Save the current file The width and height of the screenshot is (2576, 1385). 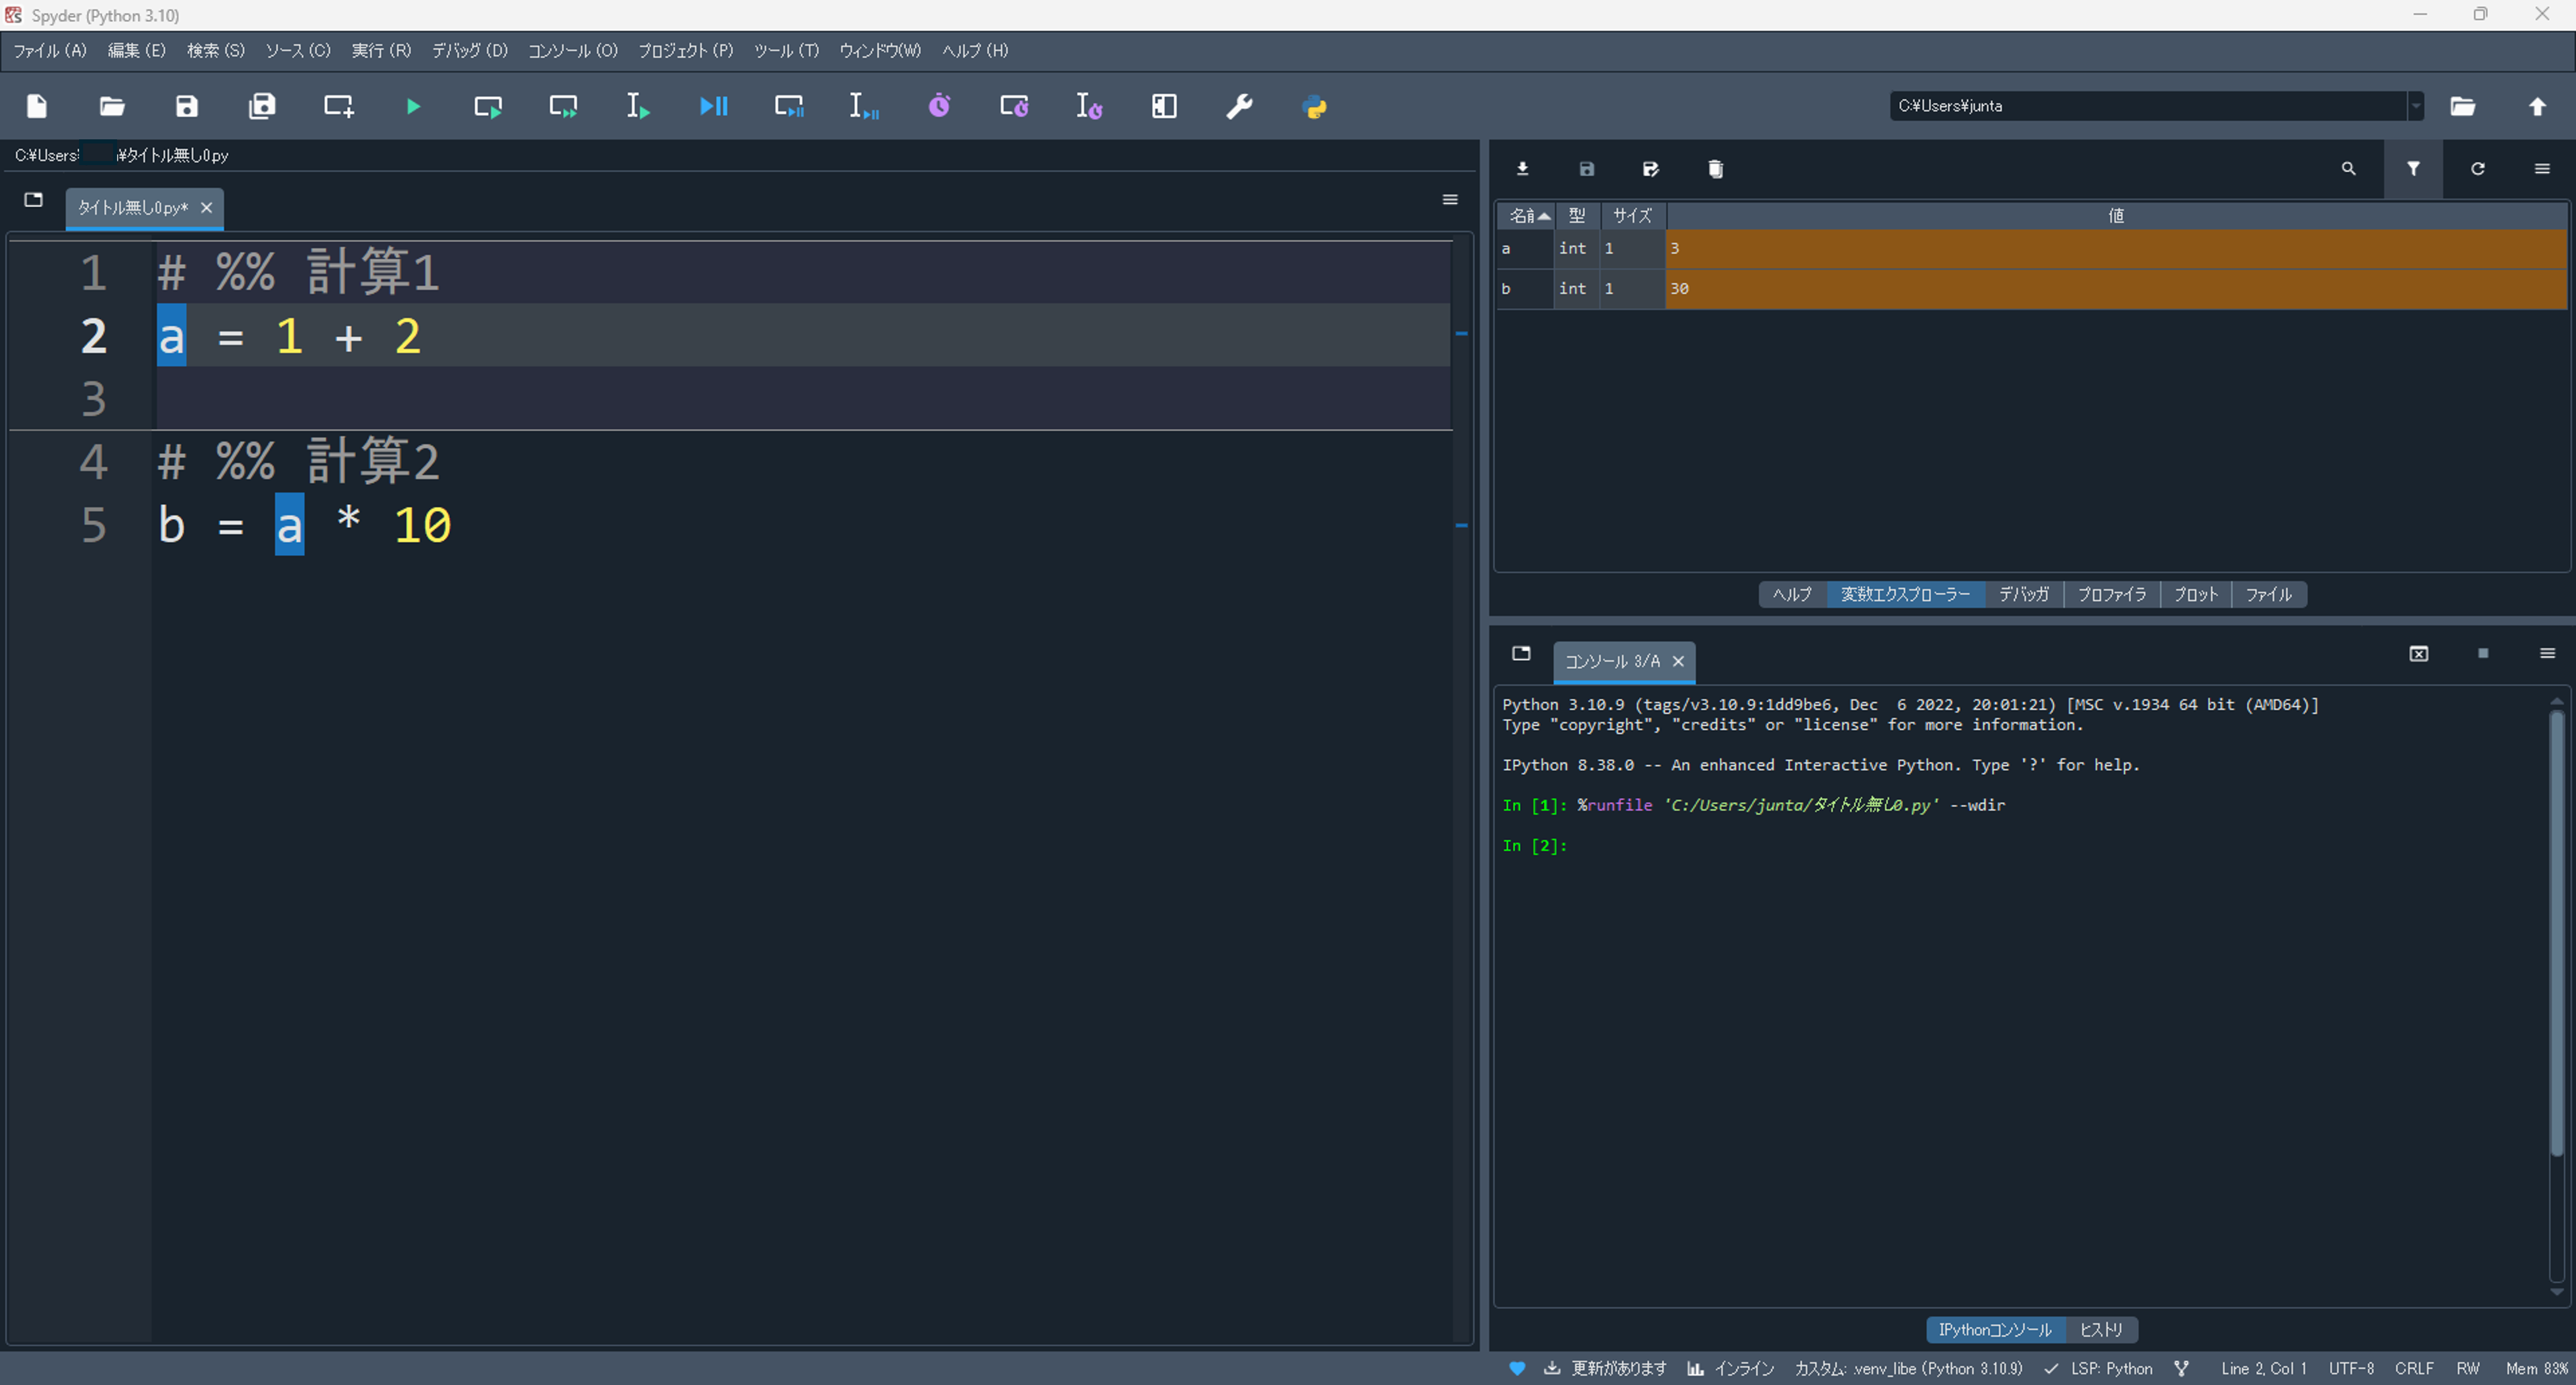(x=187, y=106)
